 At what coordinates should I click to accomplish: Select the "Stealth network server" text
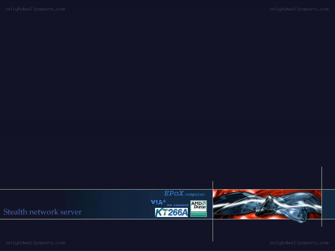tap(43, 212)
